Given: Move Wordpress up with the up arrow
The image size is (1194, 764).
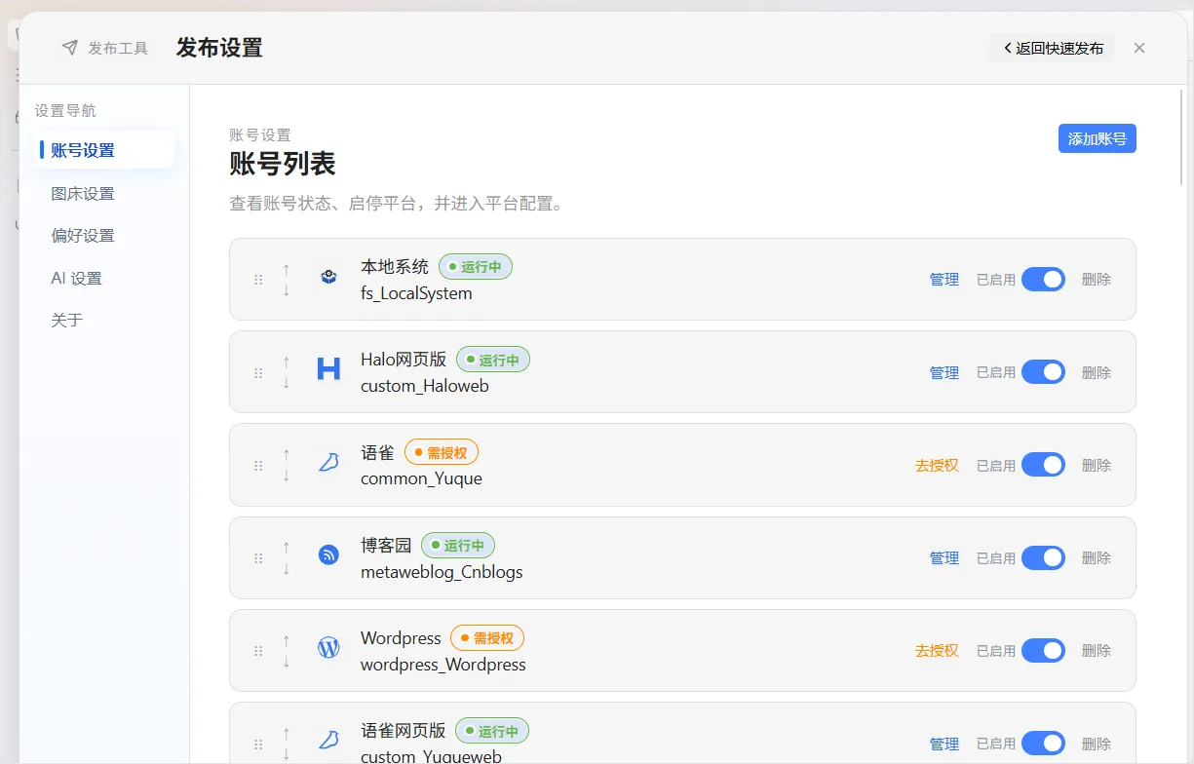Looking at the screenshot, I should coord(286,640).
